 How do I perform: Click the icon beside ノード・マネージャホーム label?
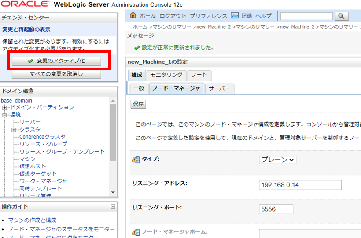click(x=136, y=232)
